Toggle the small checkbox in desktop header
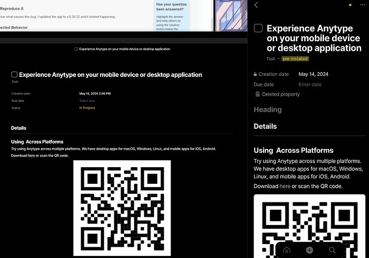 [x=76, y=49]
